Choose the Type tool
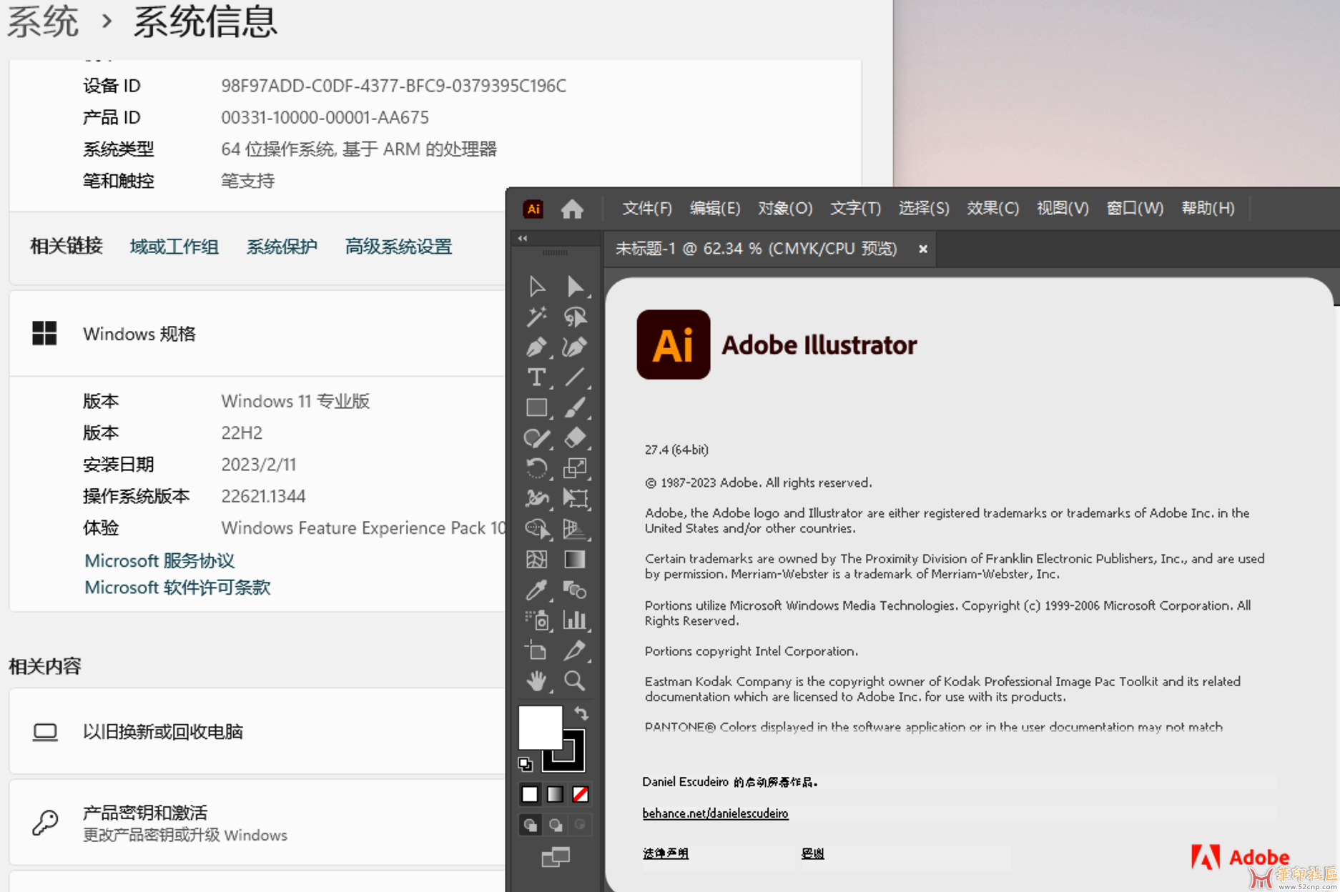The height and width of the screenshot is (892, 1340). [x=536, y=377]
